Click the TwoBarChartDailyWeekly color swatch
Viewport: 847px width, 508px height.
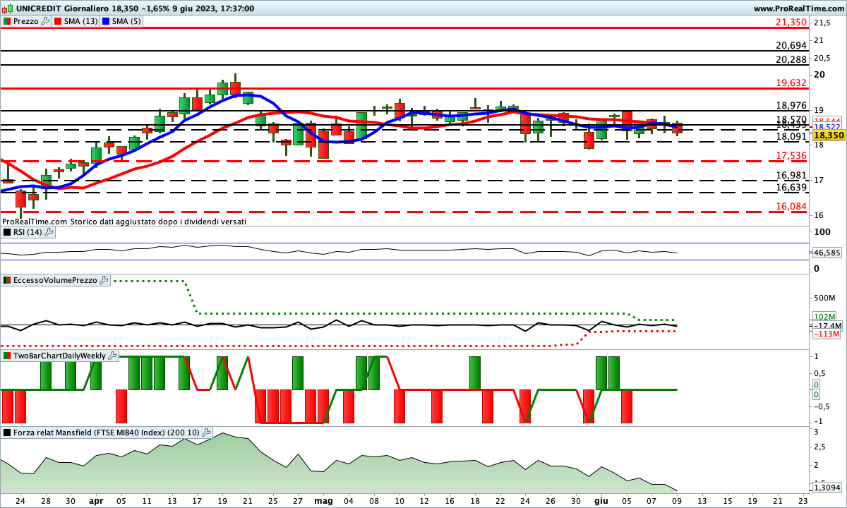point(7,355)
